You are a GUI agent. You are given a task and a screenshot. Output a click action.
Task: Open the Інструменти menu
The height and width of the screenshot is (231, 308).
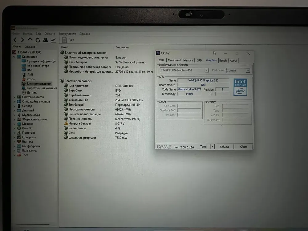click(67, 34)
